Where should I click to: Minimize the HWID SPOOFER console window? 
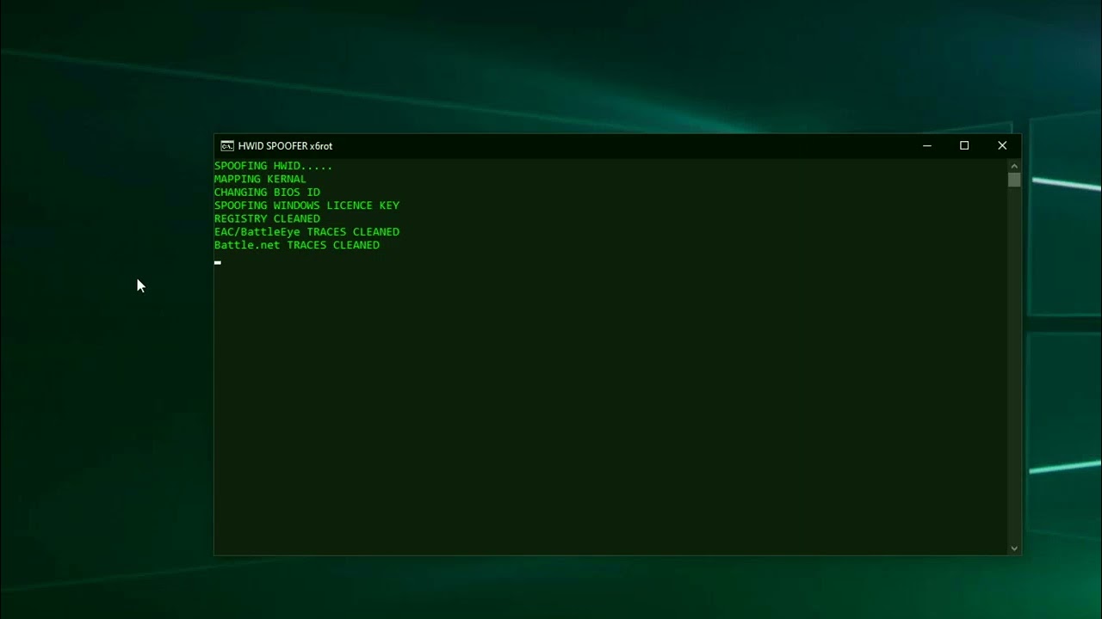pyautogui.click(x=927, y=146)
